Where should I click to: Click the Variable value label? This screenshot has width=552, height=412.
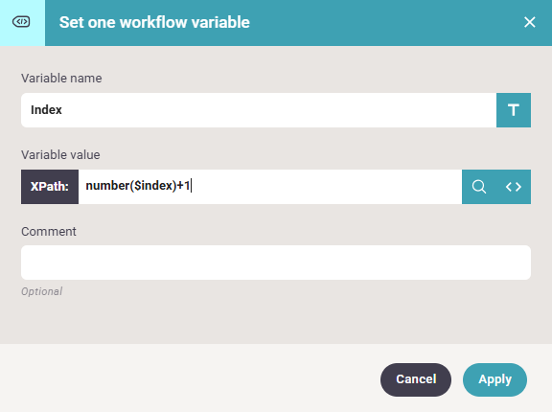point(60,155)
